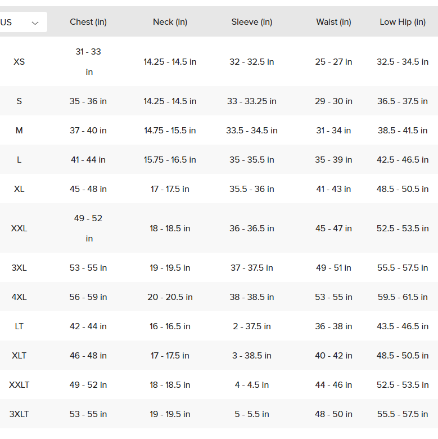Click the Waist (in) column header
438x439 pixels.
[333, 22]
